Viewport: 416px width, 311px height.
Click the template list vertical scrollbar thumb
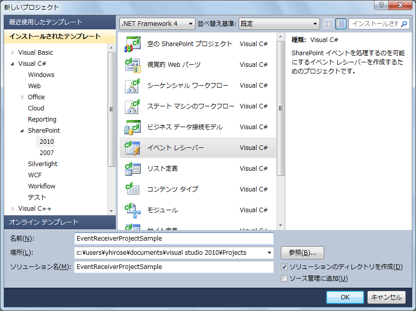[x=280, y=108]
